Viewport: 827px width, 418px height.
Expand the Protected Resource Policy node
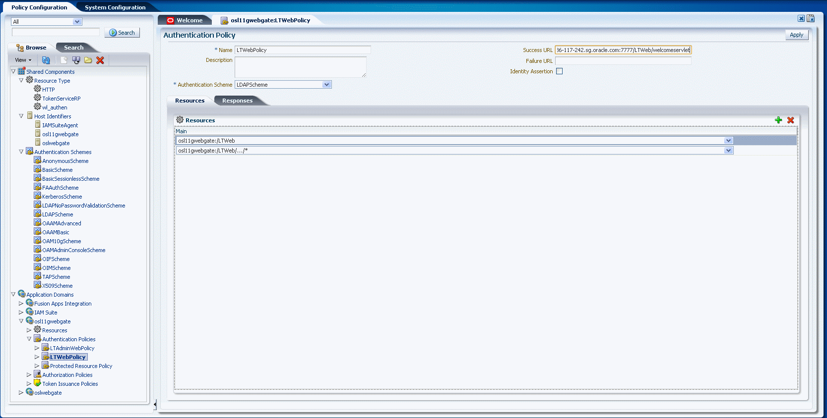pyautogui.click(x=37, y=366)
